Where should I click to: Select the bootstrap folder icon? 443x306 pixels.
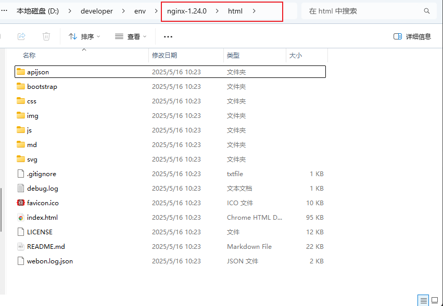click(21, 86)
